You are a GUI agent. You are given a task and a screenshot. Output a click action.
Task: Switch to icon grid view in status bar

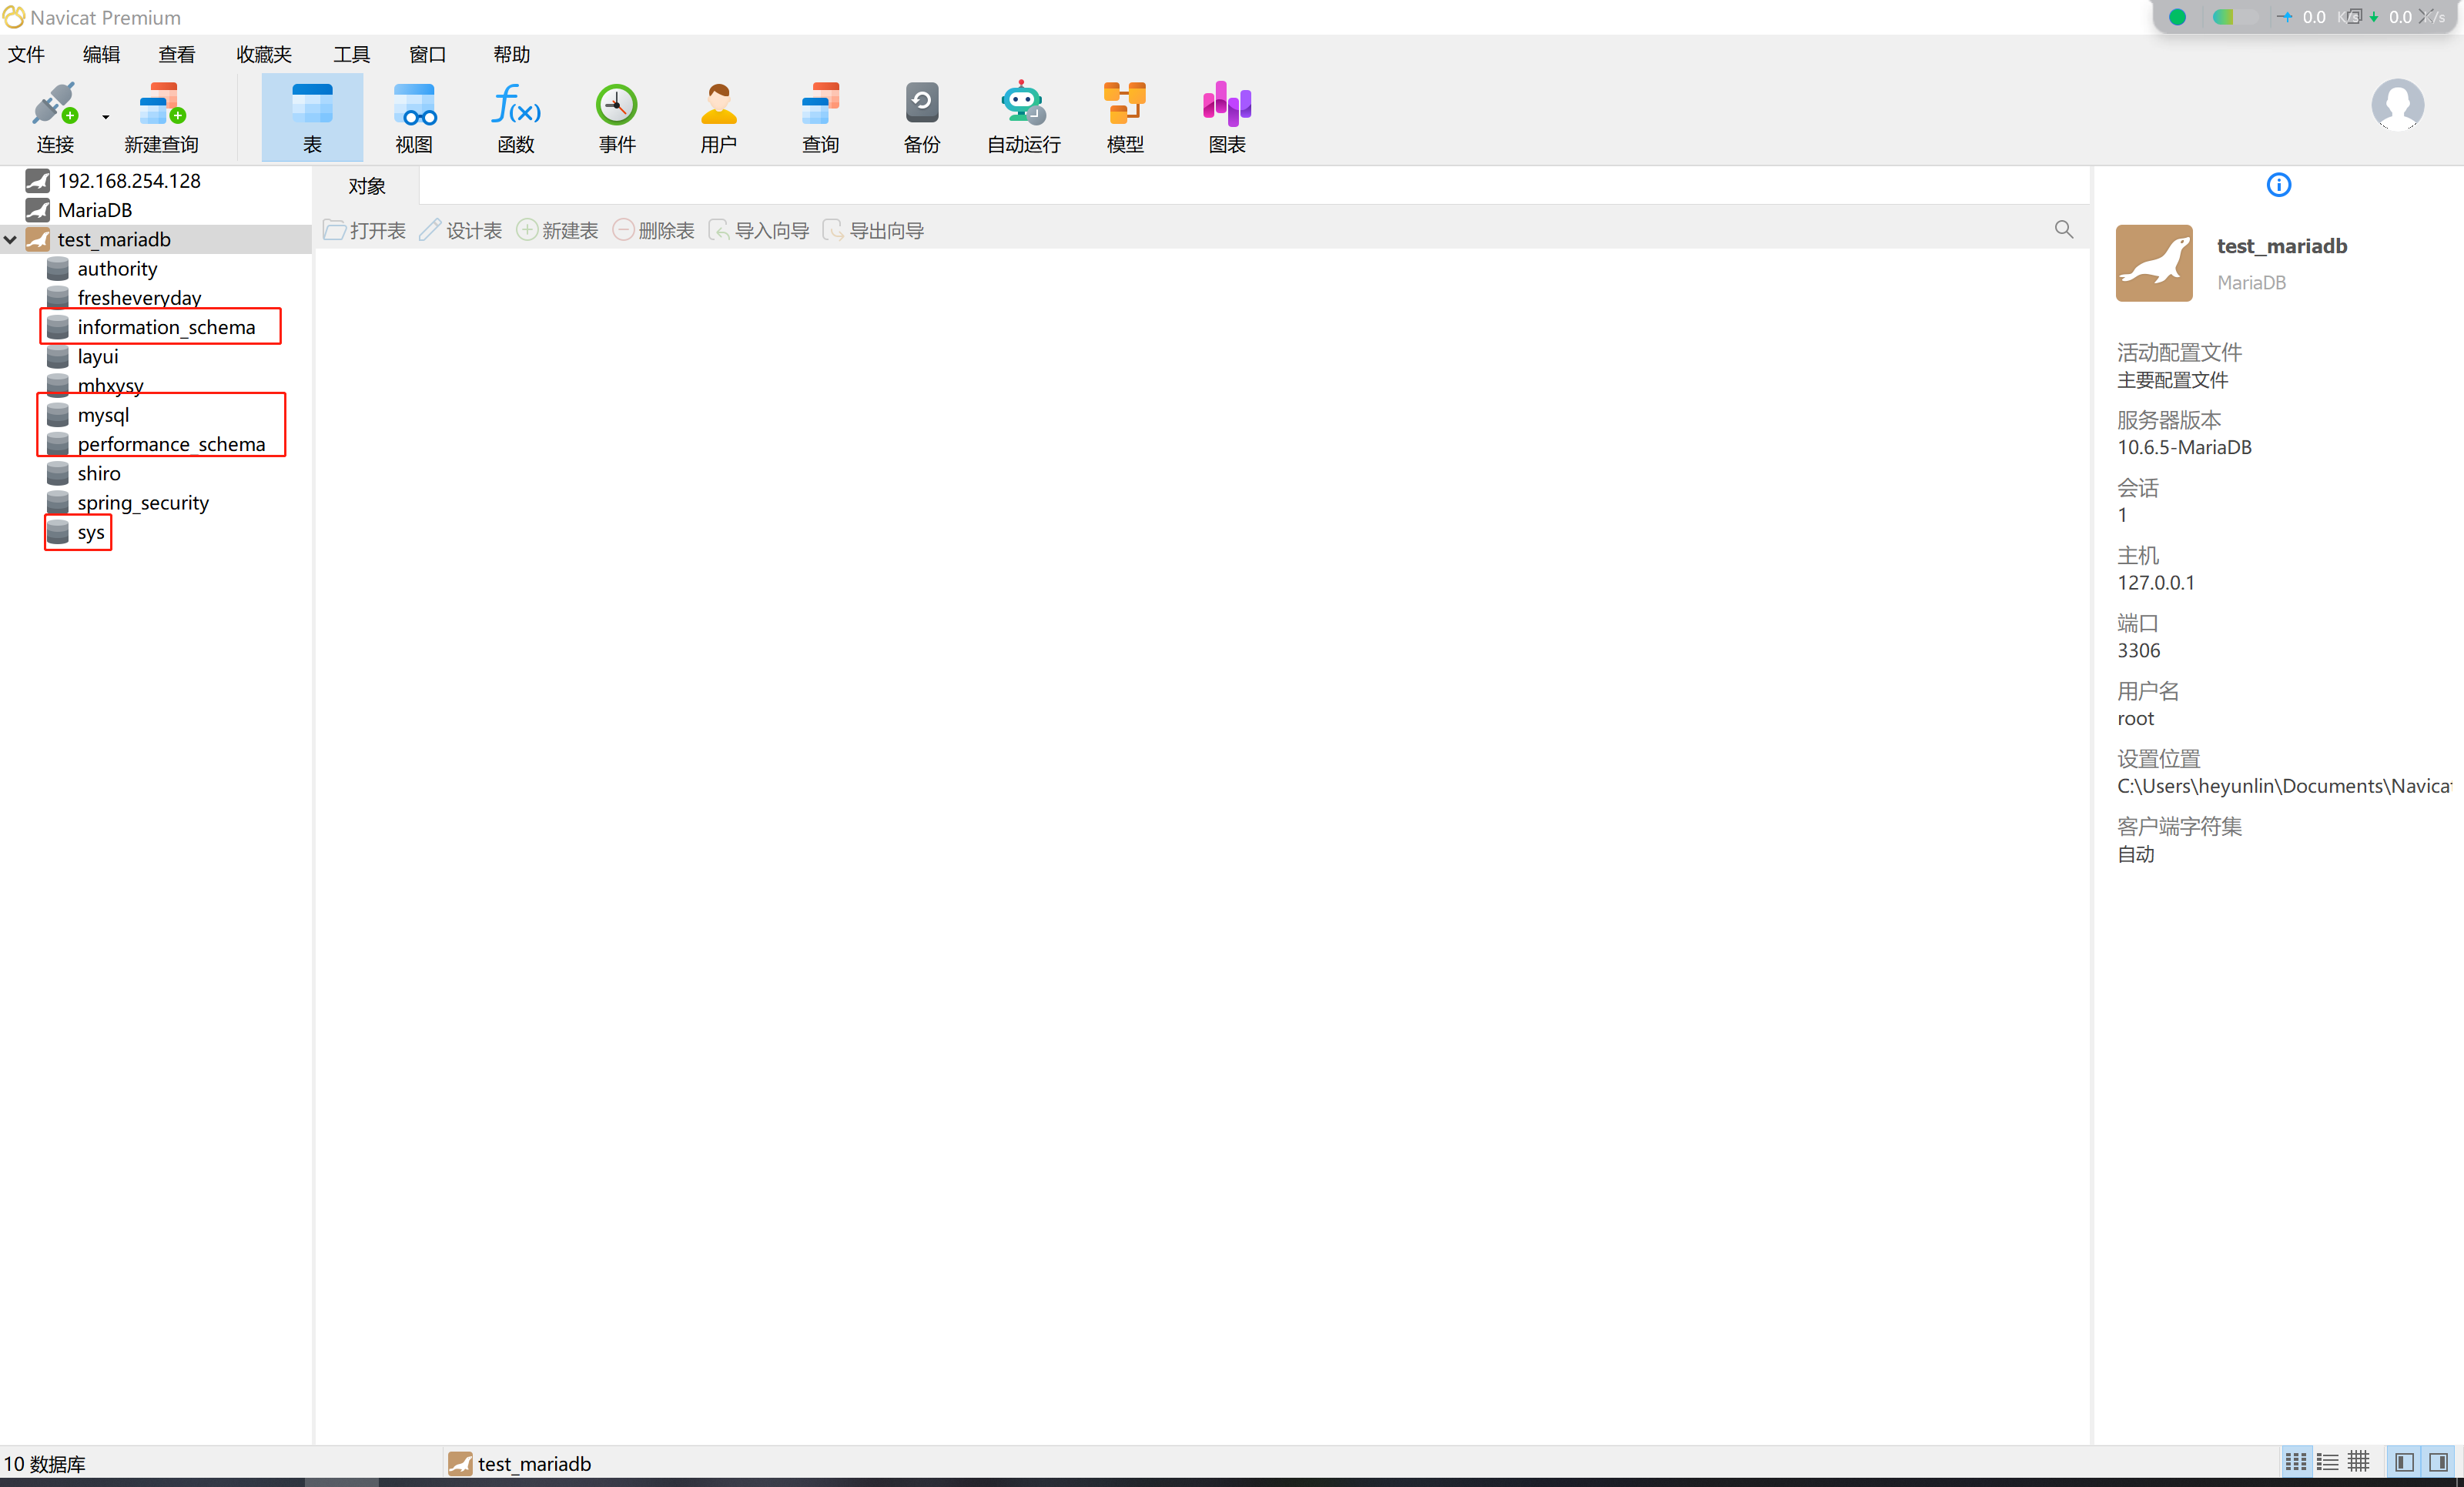pyautogui.click(x=2295, y=1463)
